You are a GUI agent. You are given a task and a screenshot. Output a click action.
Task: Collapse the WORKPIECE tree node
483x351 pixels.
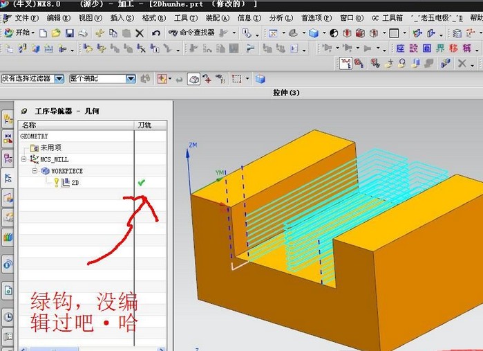(35, 170)
